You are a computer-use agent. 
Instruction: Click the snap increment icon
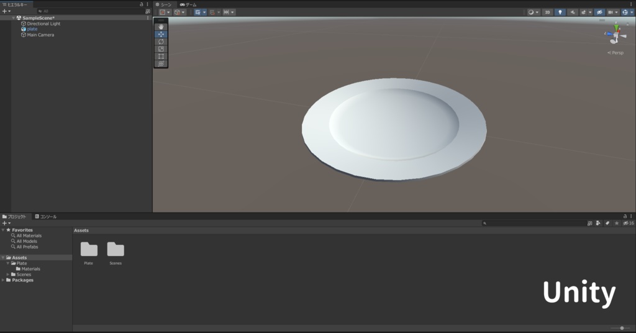226,12
